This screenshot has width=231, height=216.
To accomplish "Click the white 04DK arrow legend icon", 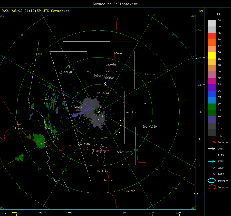I will pos(211,149).
